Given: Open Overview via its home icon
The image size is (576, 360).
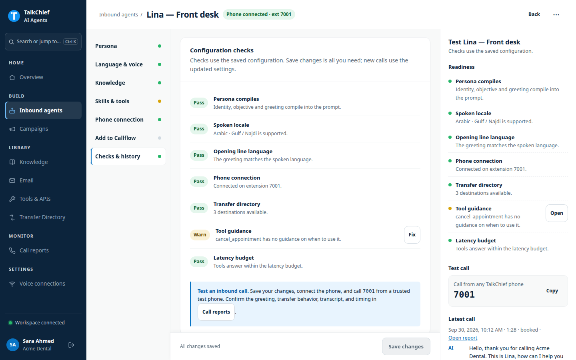Looking at the screenshot, I should 12,77.
